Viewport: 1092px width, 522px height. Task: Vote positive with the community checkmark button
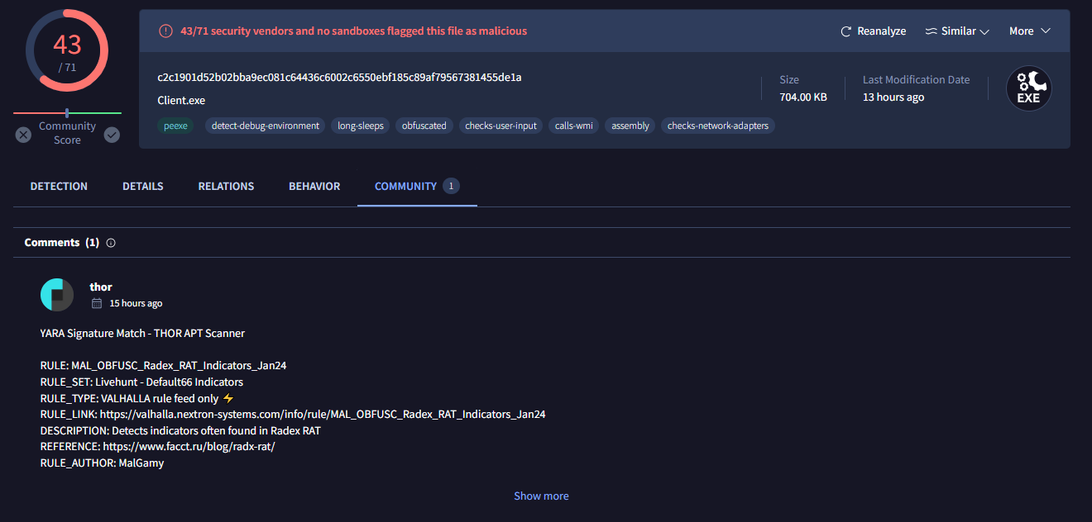(x=112, y=134)
